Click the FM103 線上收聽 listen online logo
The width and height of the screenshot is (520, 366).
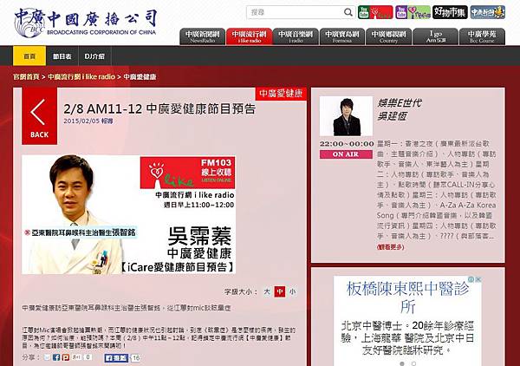(188, 173)
